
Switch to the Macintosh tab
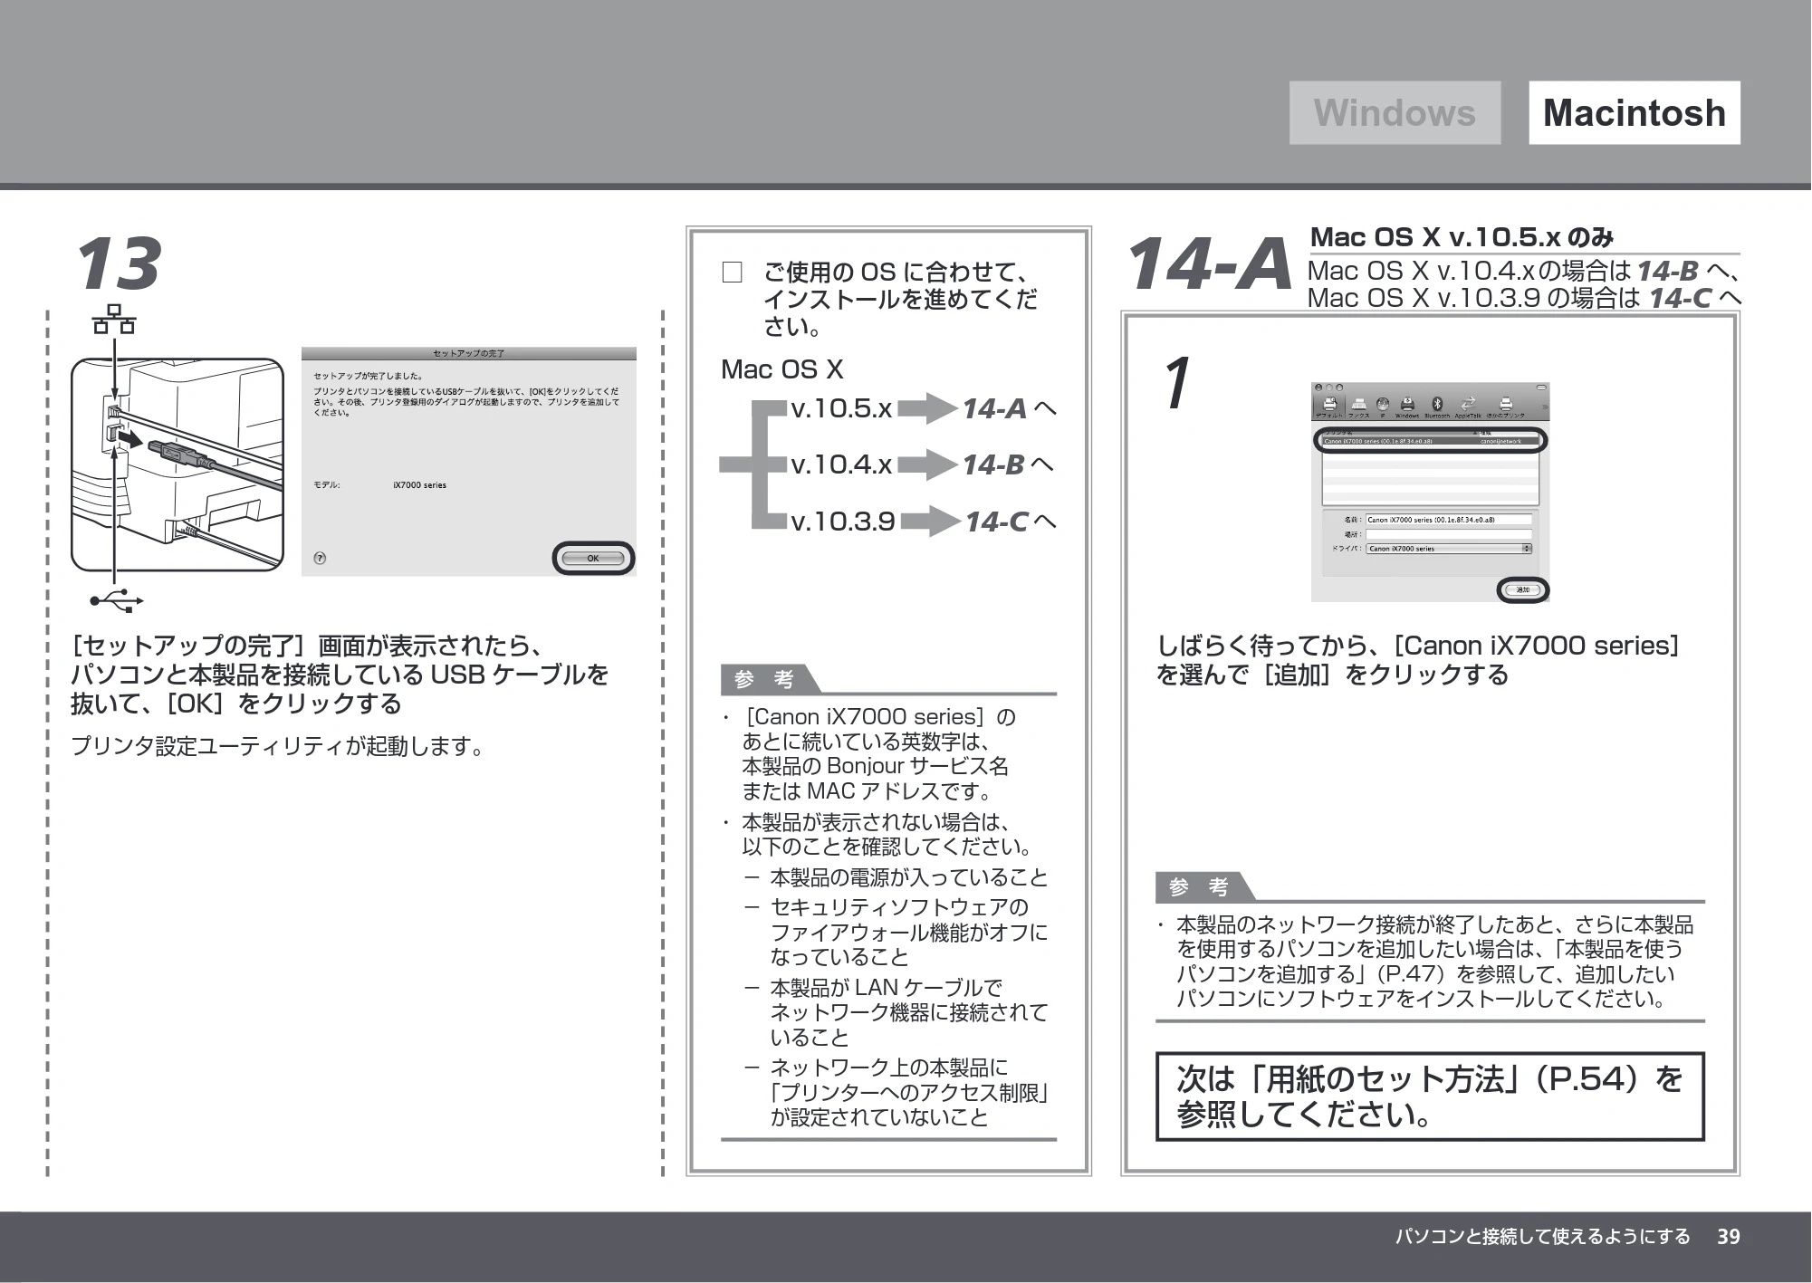pyautogui.click(x=1635, y=113)
